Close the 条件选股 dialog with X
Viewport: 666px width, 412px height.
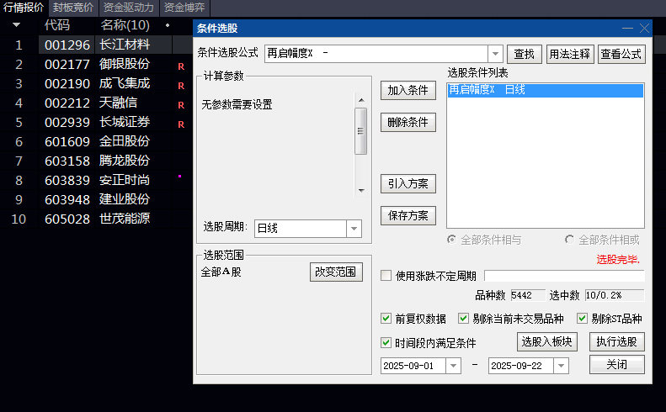coord(644,29)
